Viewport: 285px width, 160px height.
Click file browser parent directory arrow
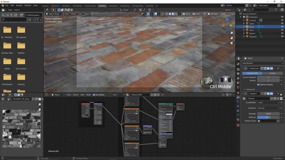coord(12,15)
